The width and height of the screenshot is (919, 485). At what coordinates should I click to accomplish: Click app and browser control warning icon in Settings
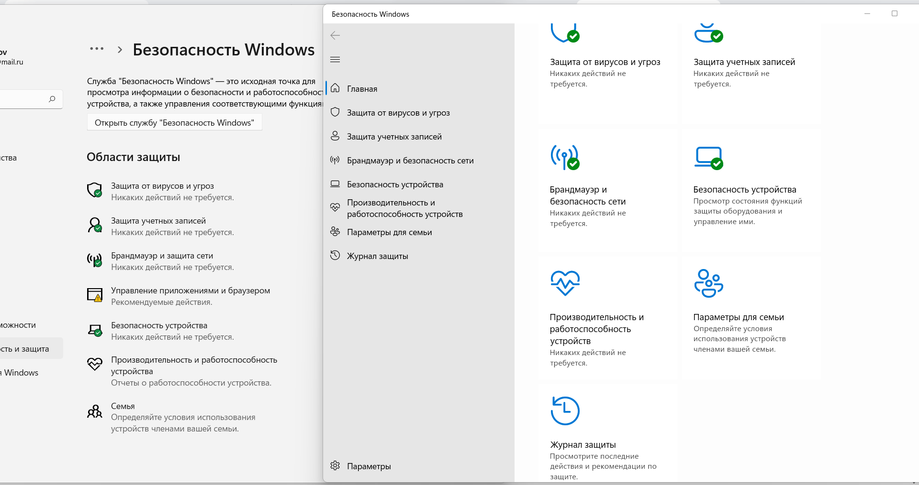point(95,295)
